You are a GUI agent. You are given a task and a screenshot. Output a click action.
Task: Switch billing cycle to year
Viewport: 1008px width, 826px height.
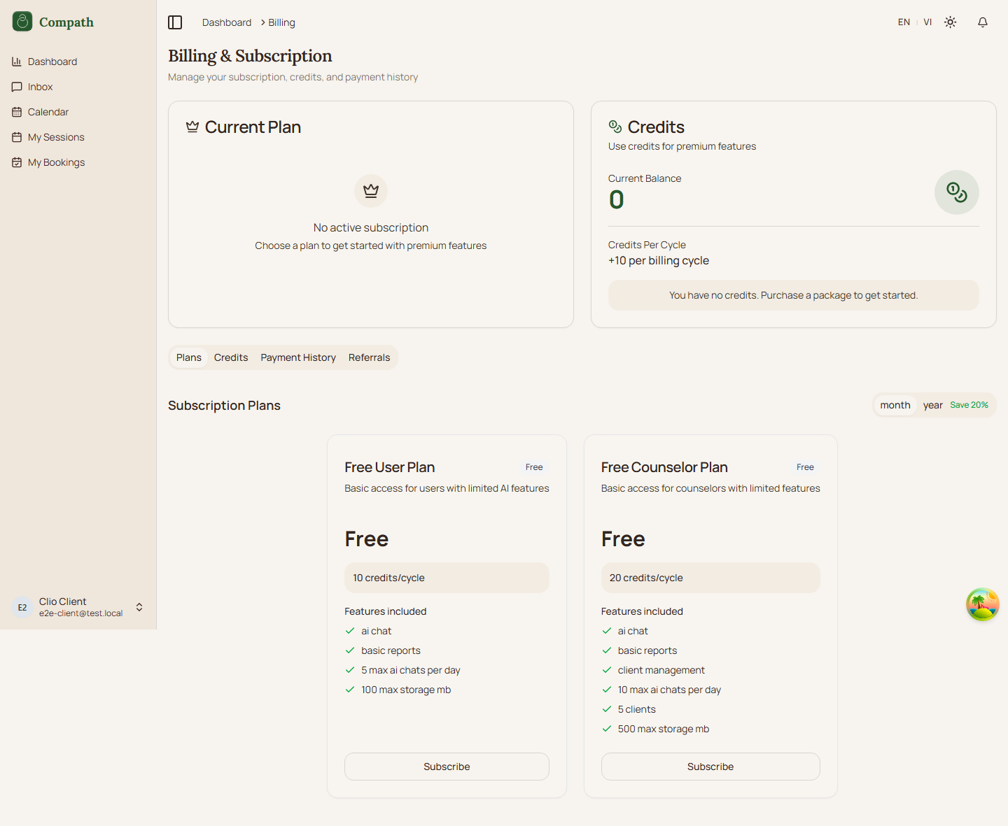[x=932, y=405]
